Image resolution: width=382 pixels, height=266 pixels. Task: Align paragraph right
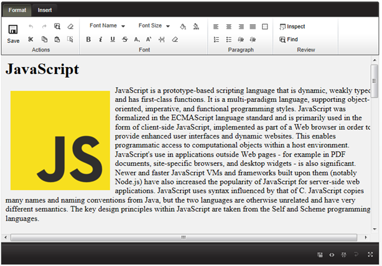coord(241,27)
